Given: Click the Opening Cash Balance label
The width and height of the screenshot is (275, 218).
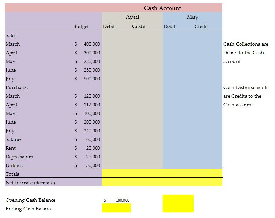Looking at the screenshot, I should (30, 200).
